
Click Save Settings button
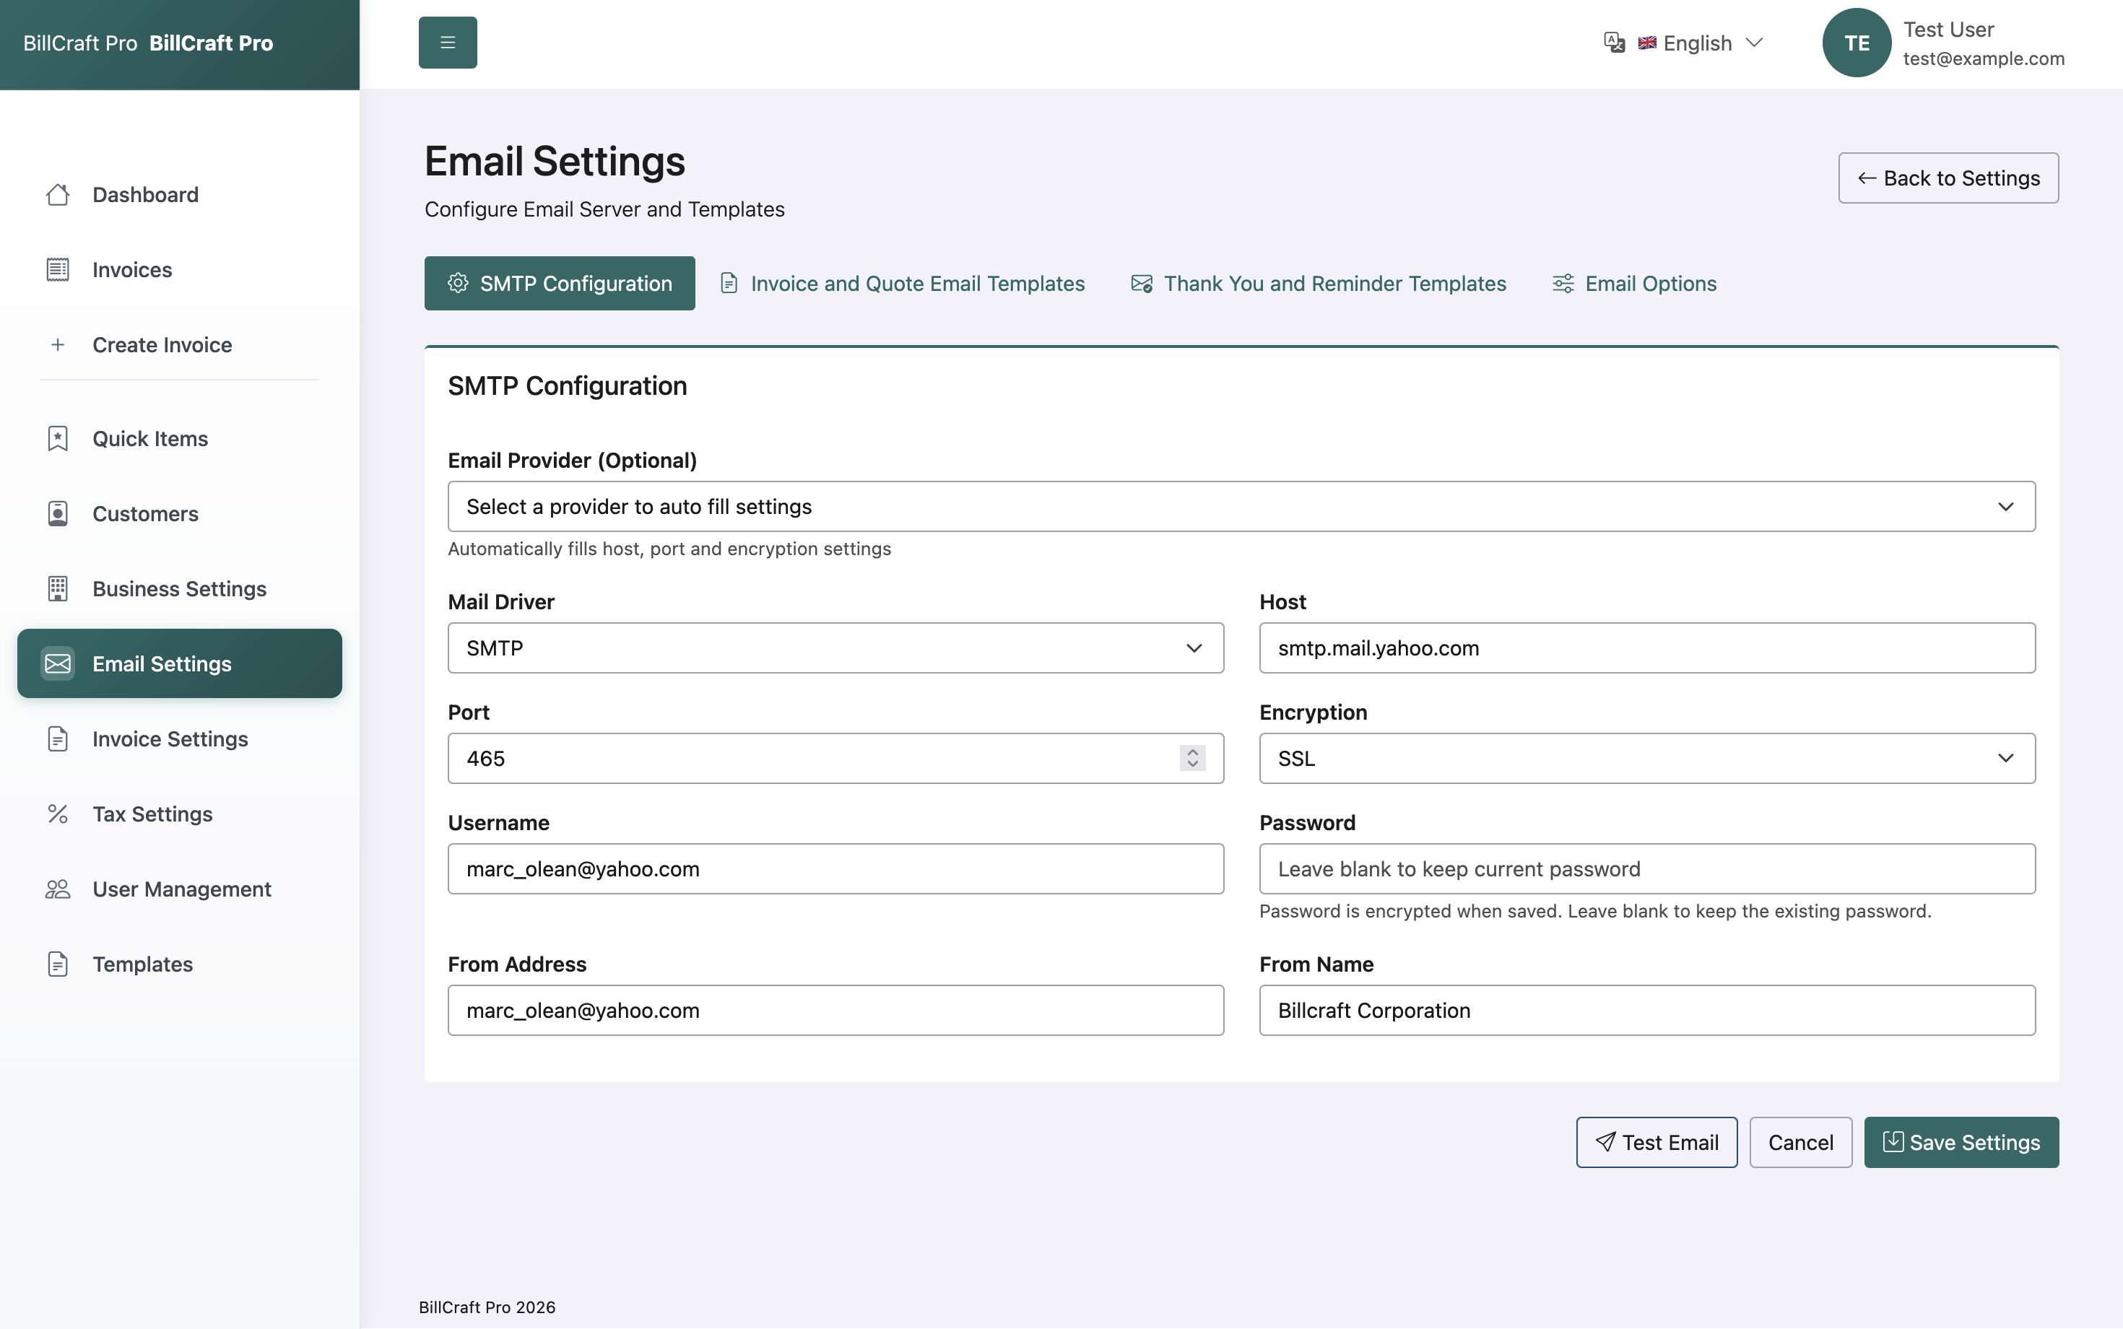pyautogui.click(x=1961, y=1142)
